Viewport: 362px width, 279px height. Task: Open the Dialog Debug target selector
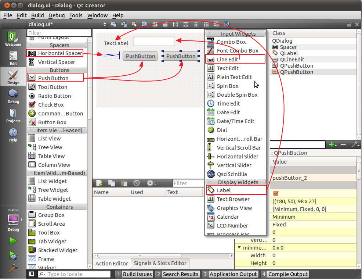(13, 219)
